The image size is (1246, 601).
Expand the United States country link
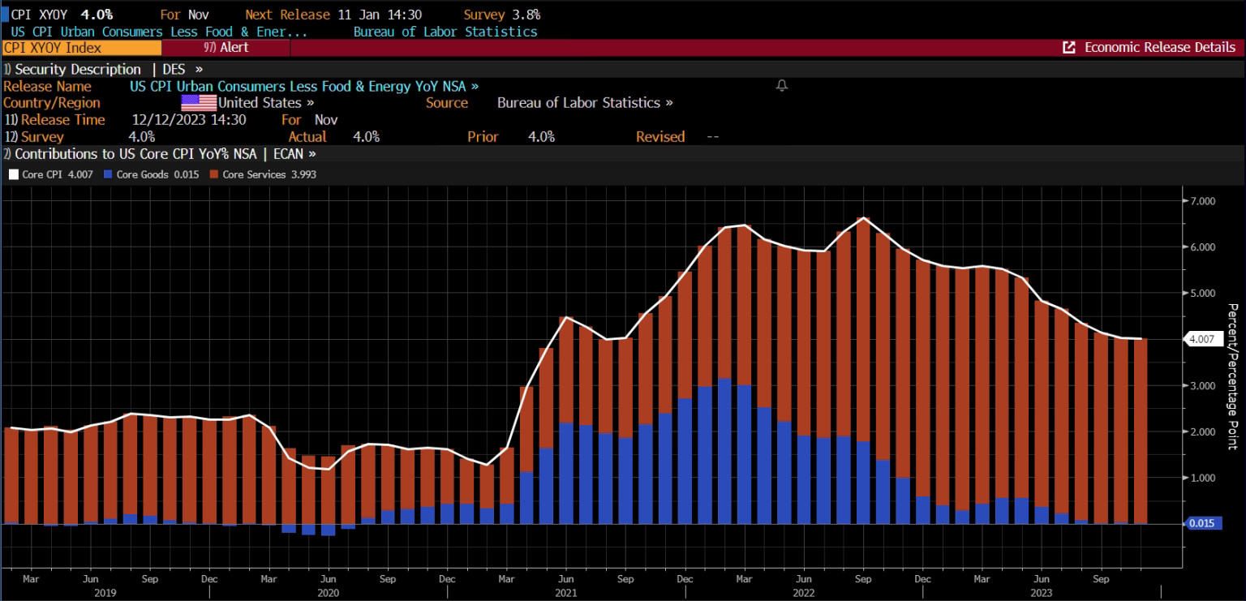point(266,103)
